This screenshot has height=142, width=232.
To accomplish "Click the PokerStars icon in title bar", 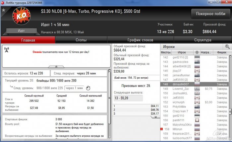I will pyautogui.click(x=3, y=3).
